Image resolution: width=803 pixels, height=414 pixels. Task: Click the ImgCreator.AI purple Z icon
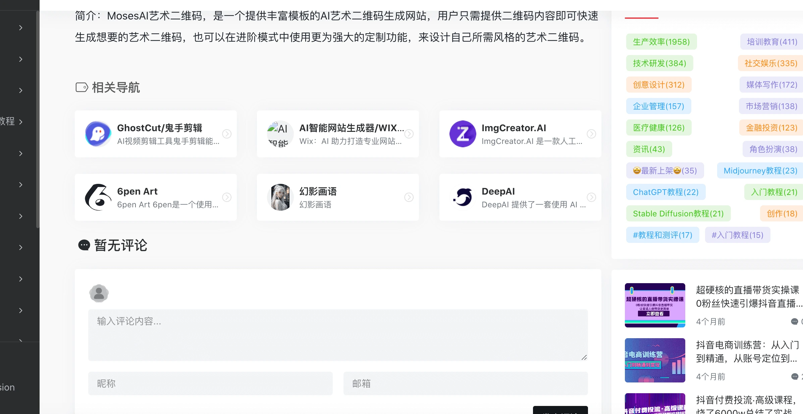(x=463, y=134)
